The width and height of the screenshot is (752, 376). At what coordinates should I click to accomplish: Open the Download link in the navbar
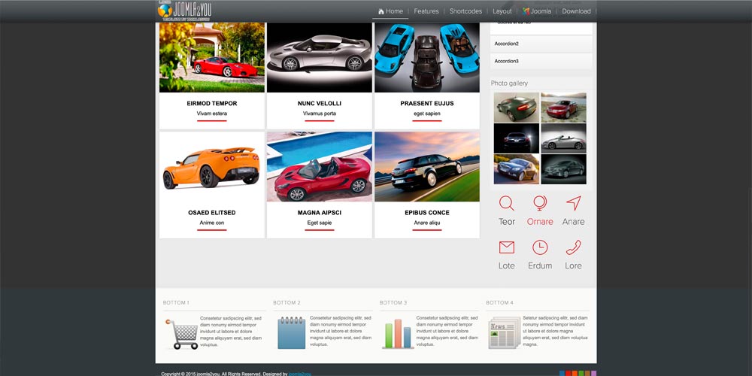click(576, 11)
